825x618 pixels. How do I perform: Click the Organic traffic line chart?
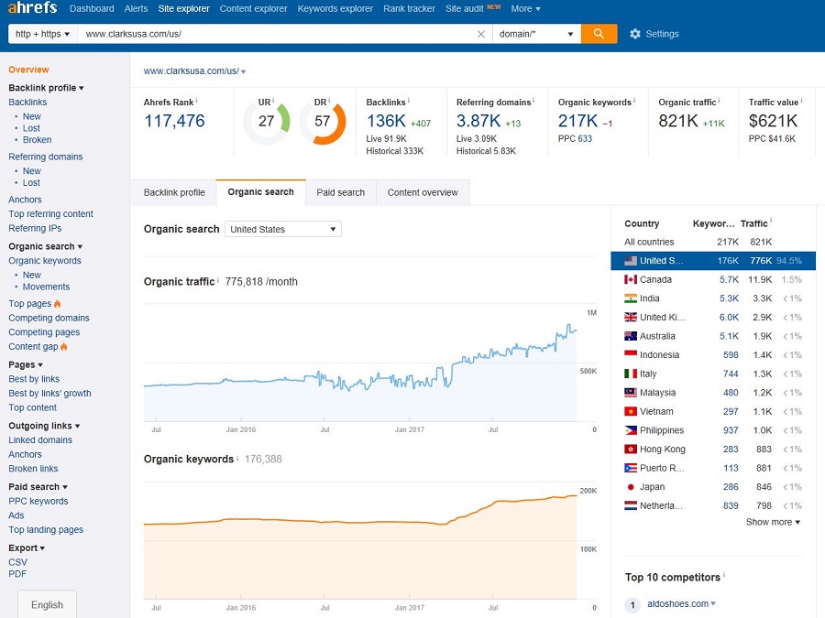click(360, 363)
